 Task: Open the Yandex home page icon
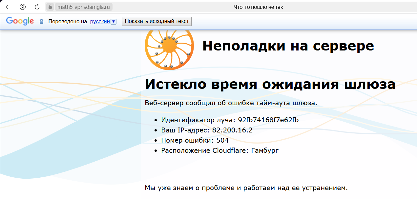(x=23, y=7)
